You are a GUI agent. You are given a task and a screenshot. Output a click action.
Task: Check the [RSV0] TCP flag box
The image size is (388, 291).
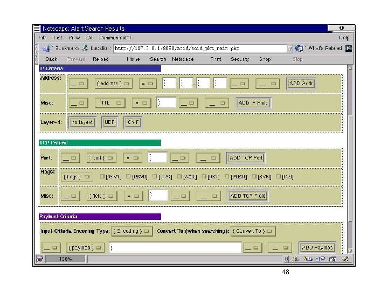click(x=128, y=176)
